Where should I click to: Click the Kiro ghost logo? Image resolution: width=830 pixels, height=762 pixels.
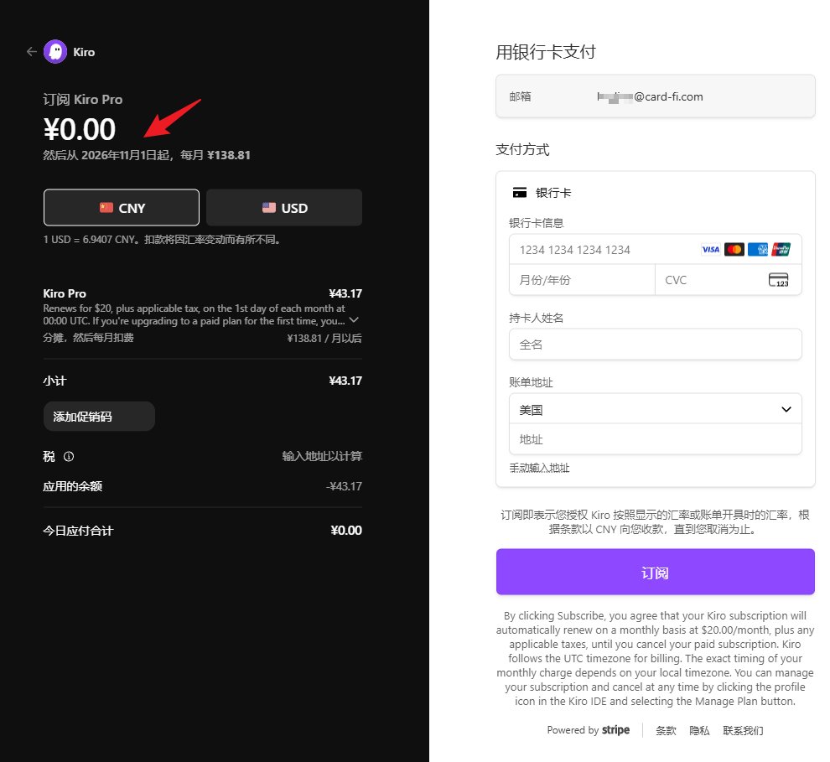[x=55, y=51]
